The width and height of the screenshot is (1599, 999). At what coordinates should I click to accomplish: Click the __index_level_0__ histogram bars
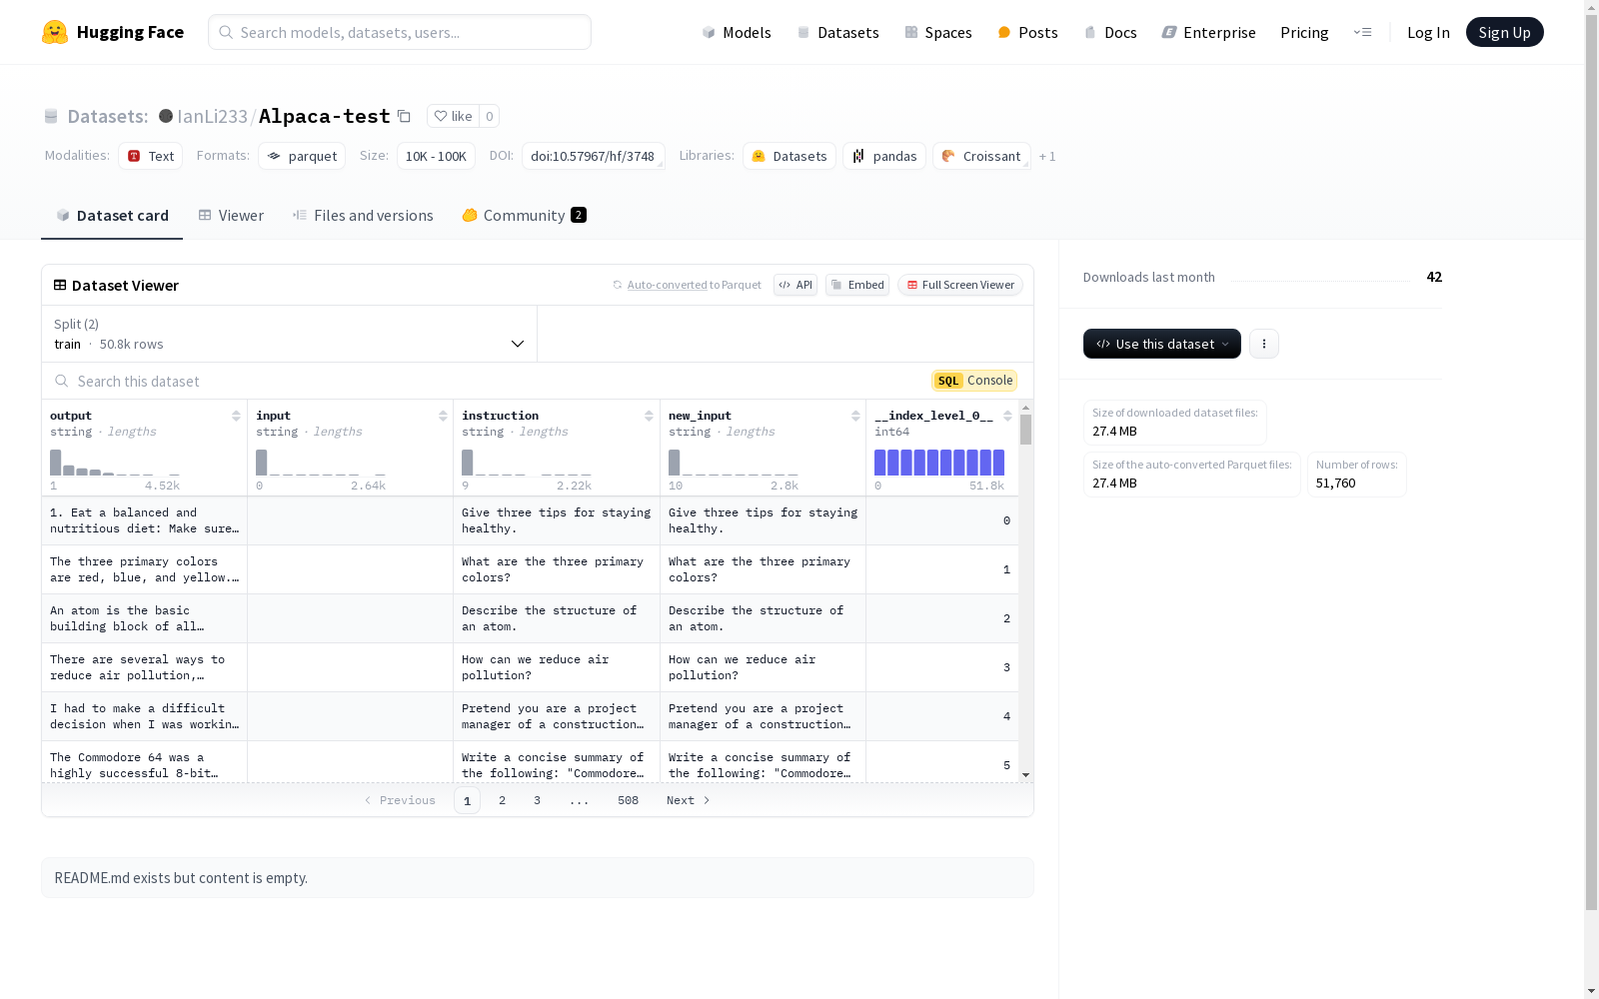[939, 462]
